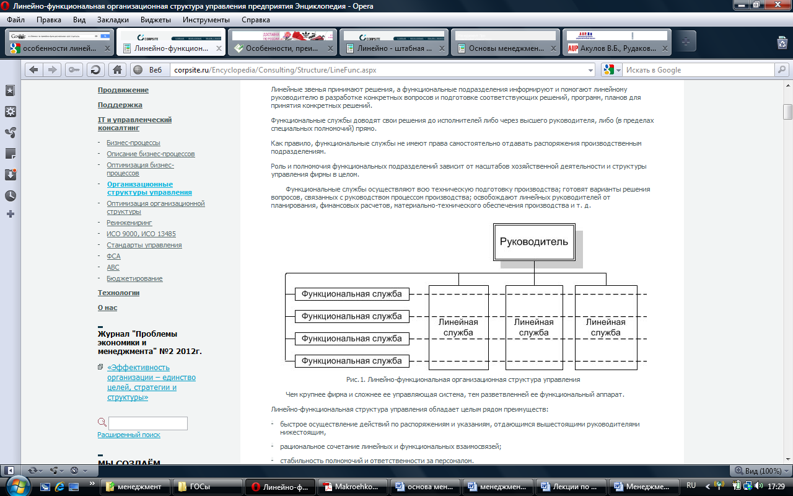
Task: Open the Opera Link sync status bar menu
Action: [x=35, y=471]
